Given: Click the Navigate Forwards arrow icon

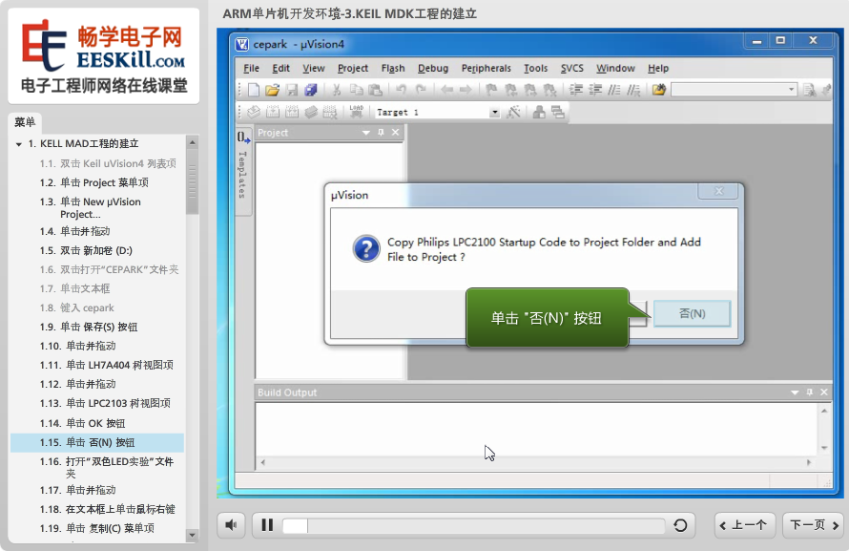Looking at the screenshot, I should point(466,90).
